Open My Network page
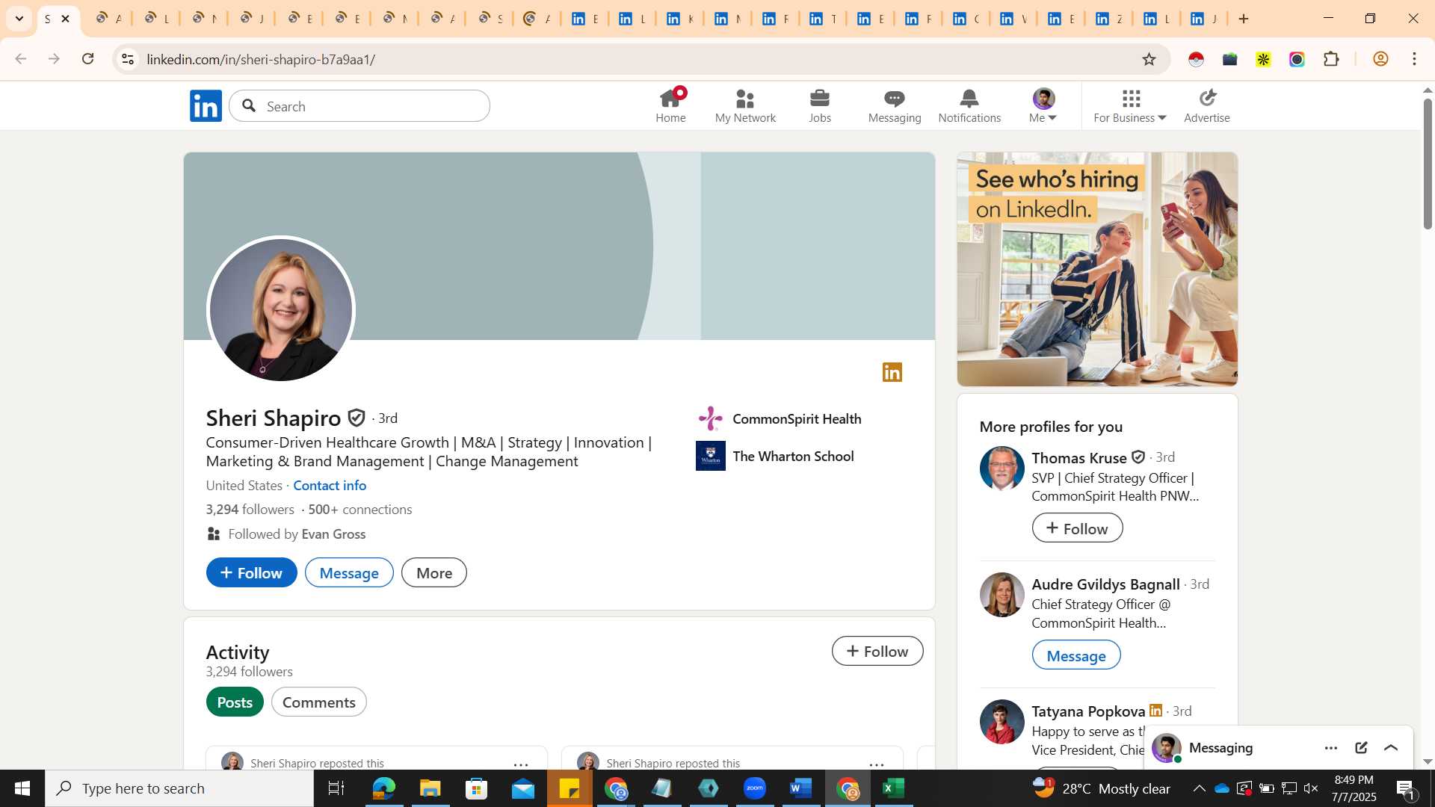Viewport: 1435px width, 807px height. coord(745,106)
